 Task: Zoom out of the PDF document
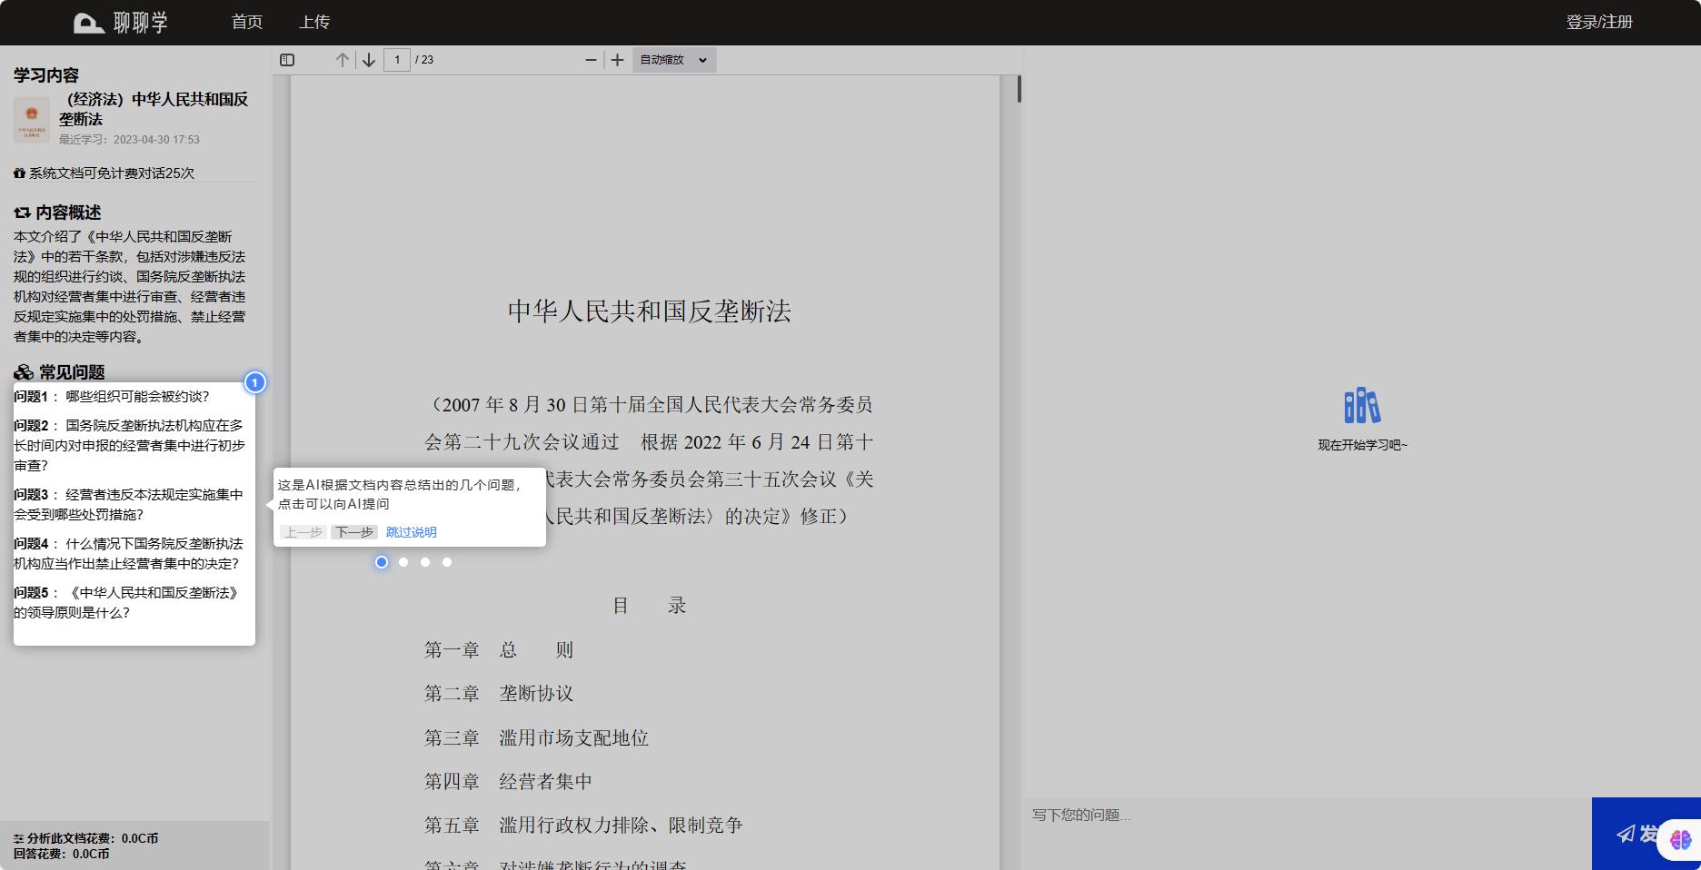tap(591, 60)
